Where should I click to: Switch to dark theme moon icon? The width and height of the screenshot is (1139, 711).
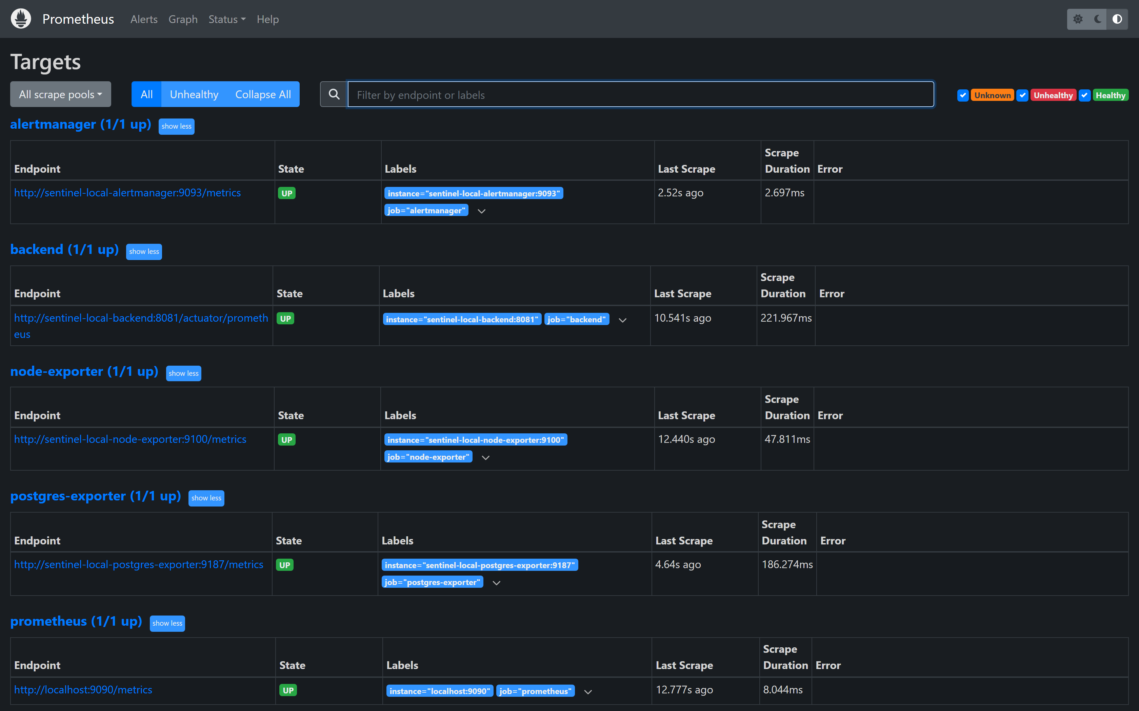1098,19
